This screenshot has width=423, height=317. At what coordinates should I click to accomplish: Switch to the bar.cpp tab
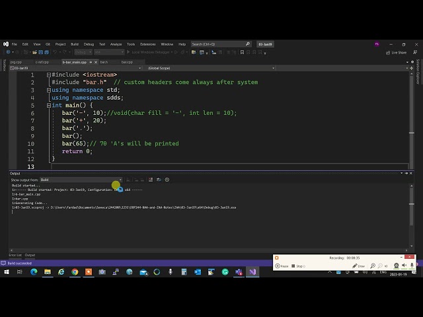click(126, 62)
